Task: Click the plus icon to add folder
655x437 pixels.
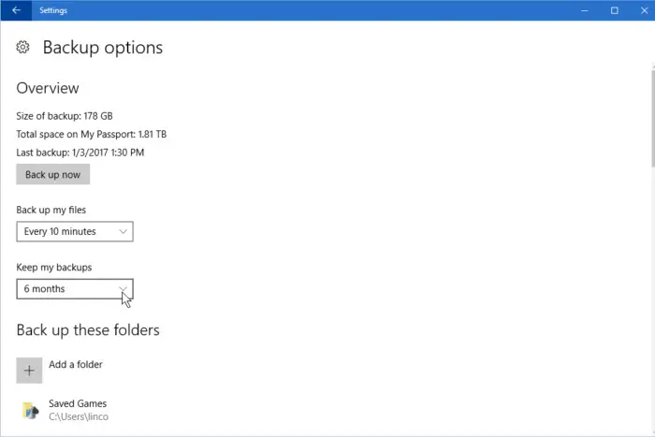Action: click(x=29, y=371)
